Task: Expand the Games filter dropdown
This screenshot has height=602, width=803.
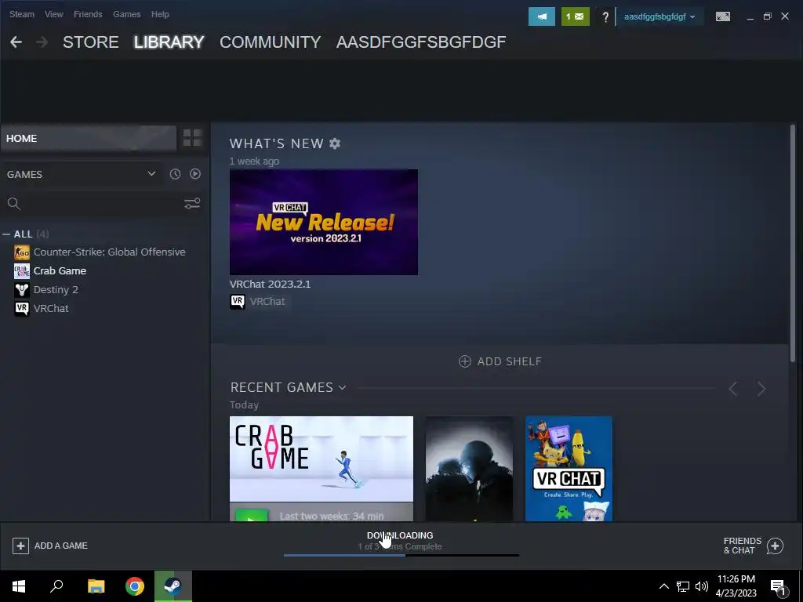Action: tap(151, 174)
